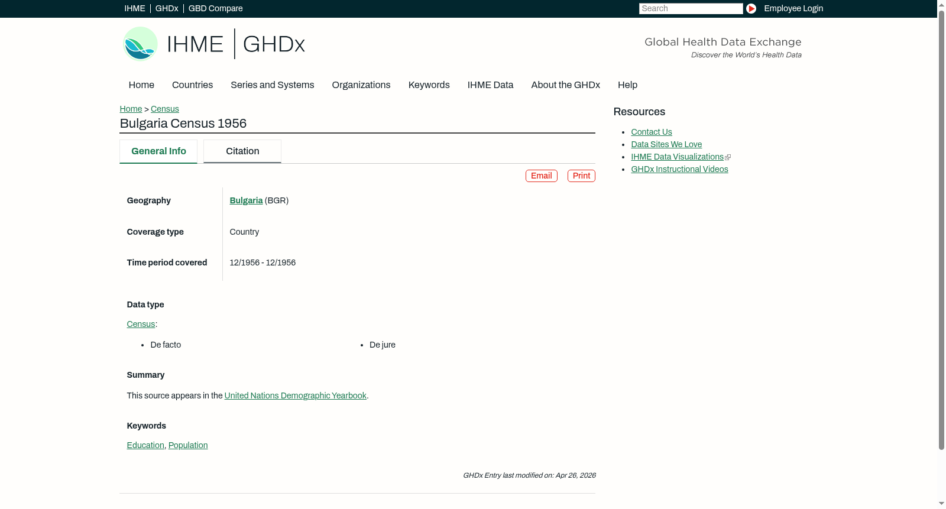Open United Nations Demographic Yearbook link
The height and width of the screenshot is (509, 946).
click(x=296, y=396)
